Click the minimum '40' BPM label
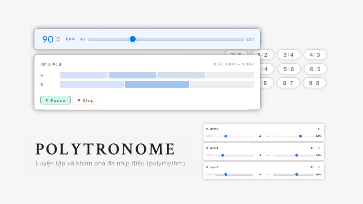The height and width of the screenshot is (204, 363). pyautogui.click(x=82, y=39)
